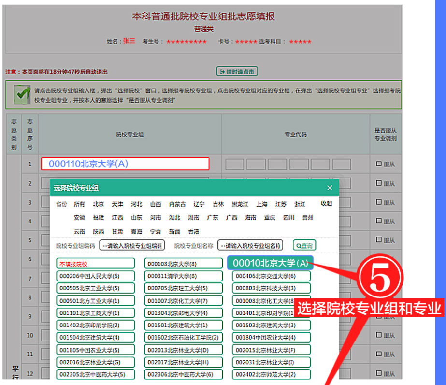The image size is (446, 385).
Task: Check 服从 checkbox in row 12
Action: 378,373
